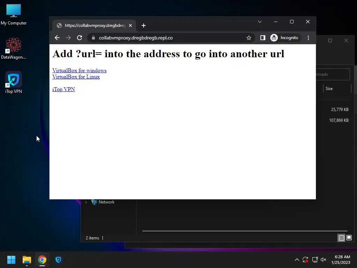
Task: Sort by Size column in Explorer
Action: point(337,89)
